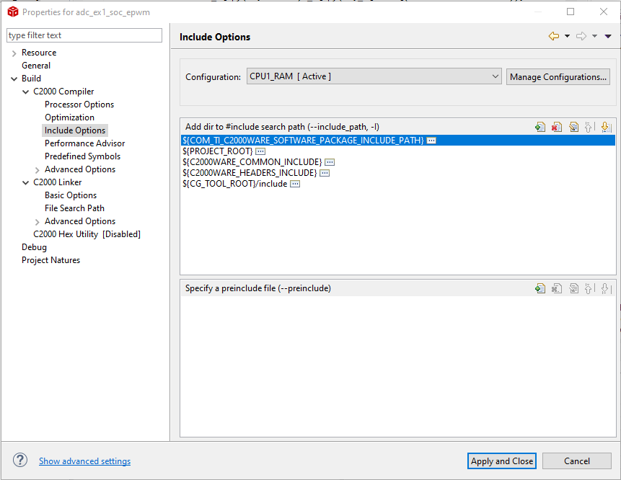The image size is (621, 480).
Task: Click ellipsis button next to ${CG_TOOL_ROOT}/include
Action: pos(295,184)
